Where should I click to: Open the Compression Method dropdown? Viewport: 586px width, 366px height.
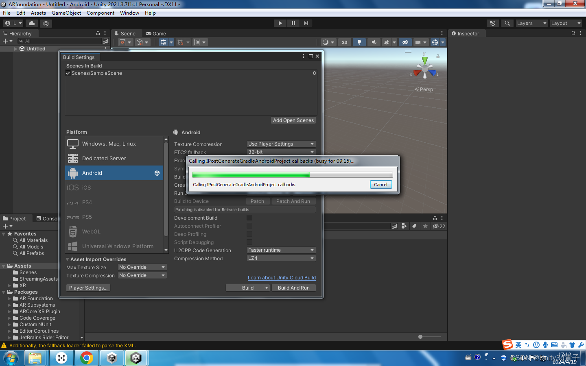(x=281, y=258)
